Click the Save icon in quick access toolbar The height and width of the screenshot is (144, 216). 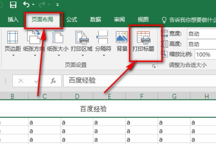tap(13, 5)
